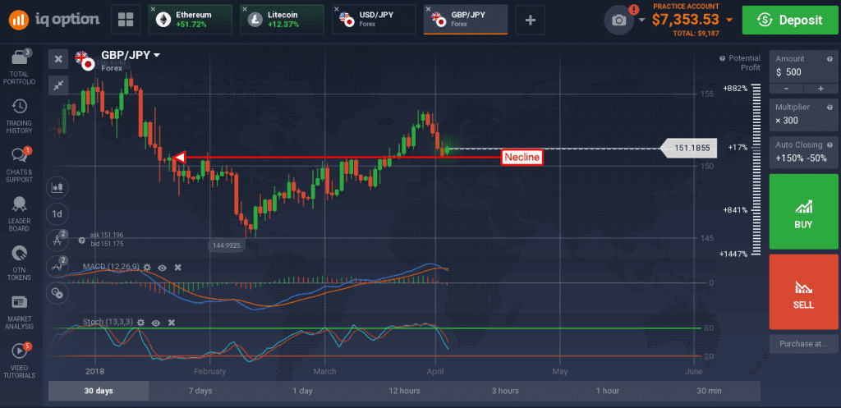Image resolution: width=841 pixels, height=408 pixels.
Task: Collapse chart with the shrink arrows icon
Action: point(58,85)
